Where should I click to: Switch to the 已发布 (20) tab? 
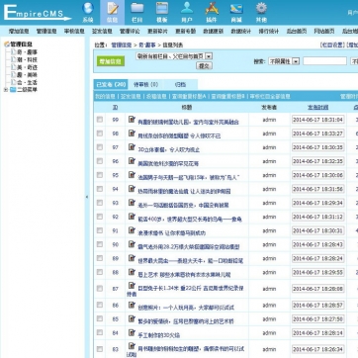coord(111,85)
